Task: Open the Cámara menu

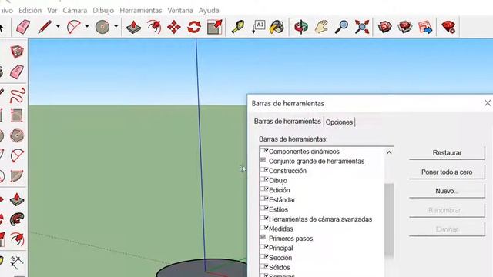Action: click(75, 10)
